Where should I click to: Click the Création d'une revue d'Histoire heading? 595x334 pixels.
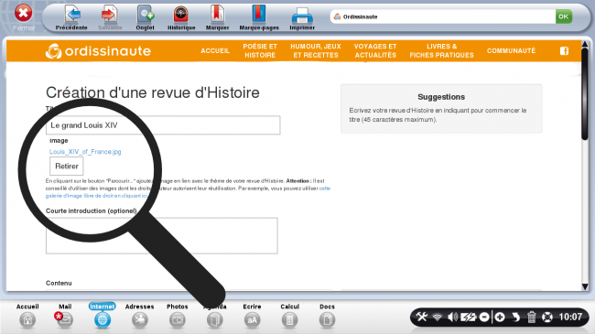153,92
